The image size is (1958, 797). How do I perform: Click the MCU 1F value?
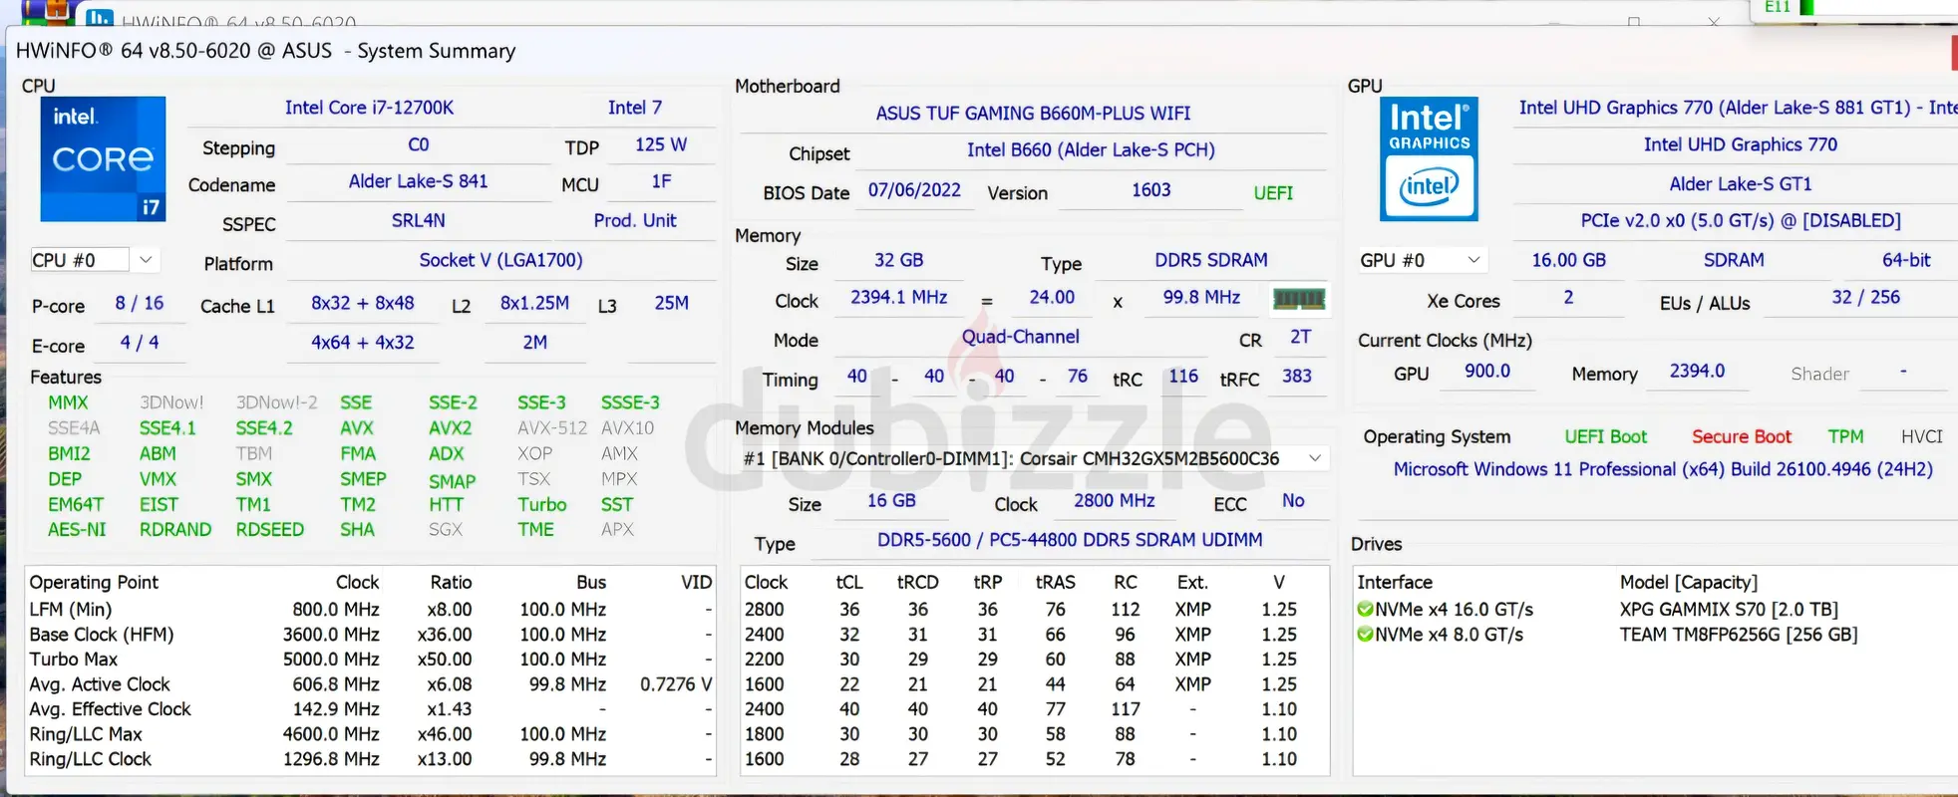661,181
